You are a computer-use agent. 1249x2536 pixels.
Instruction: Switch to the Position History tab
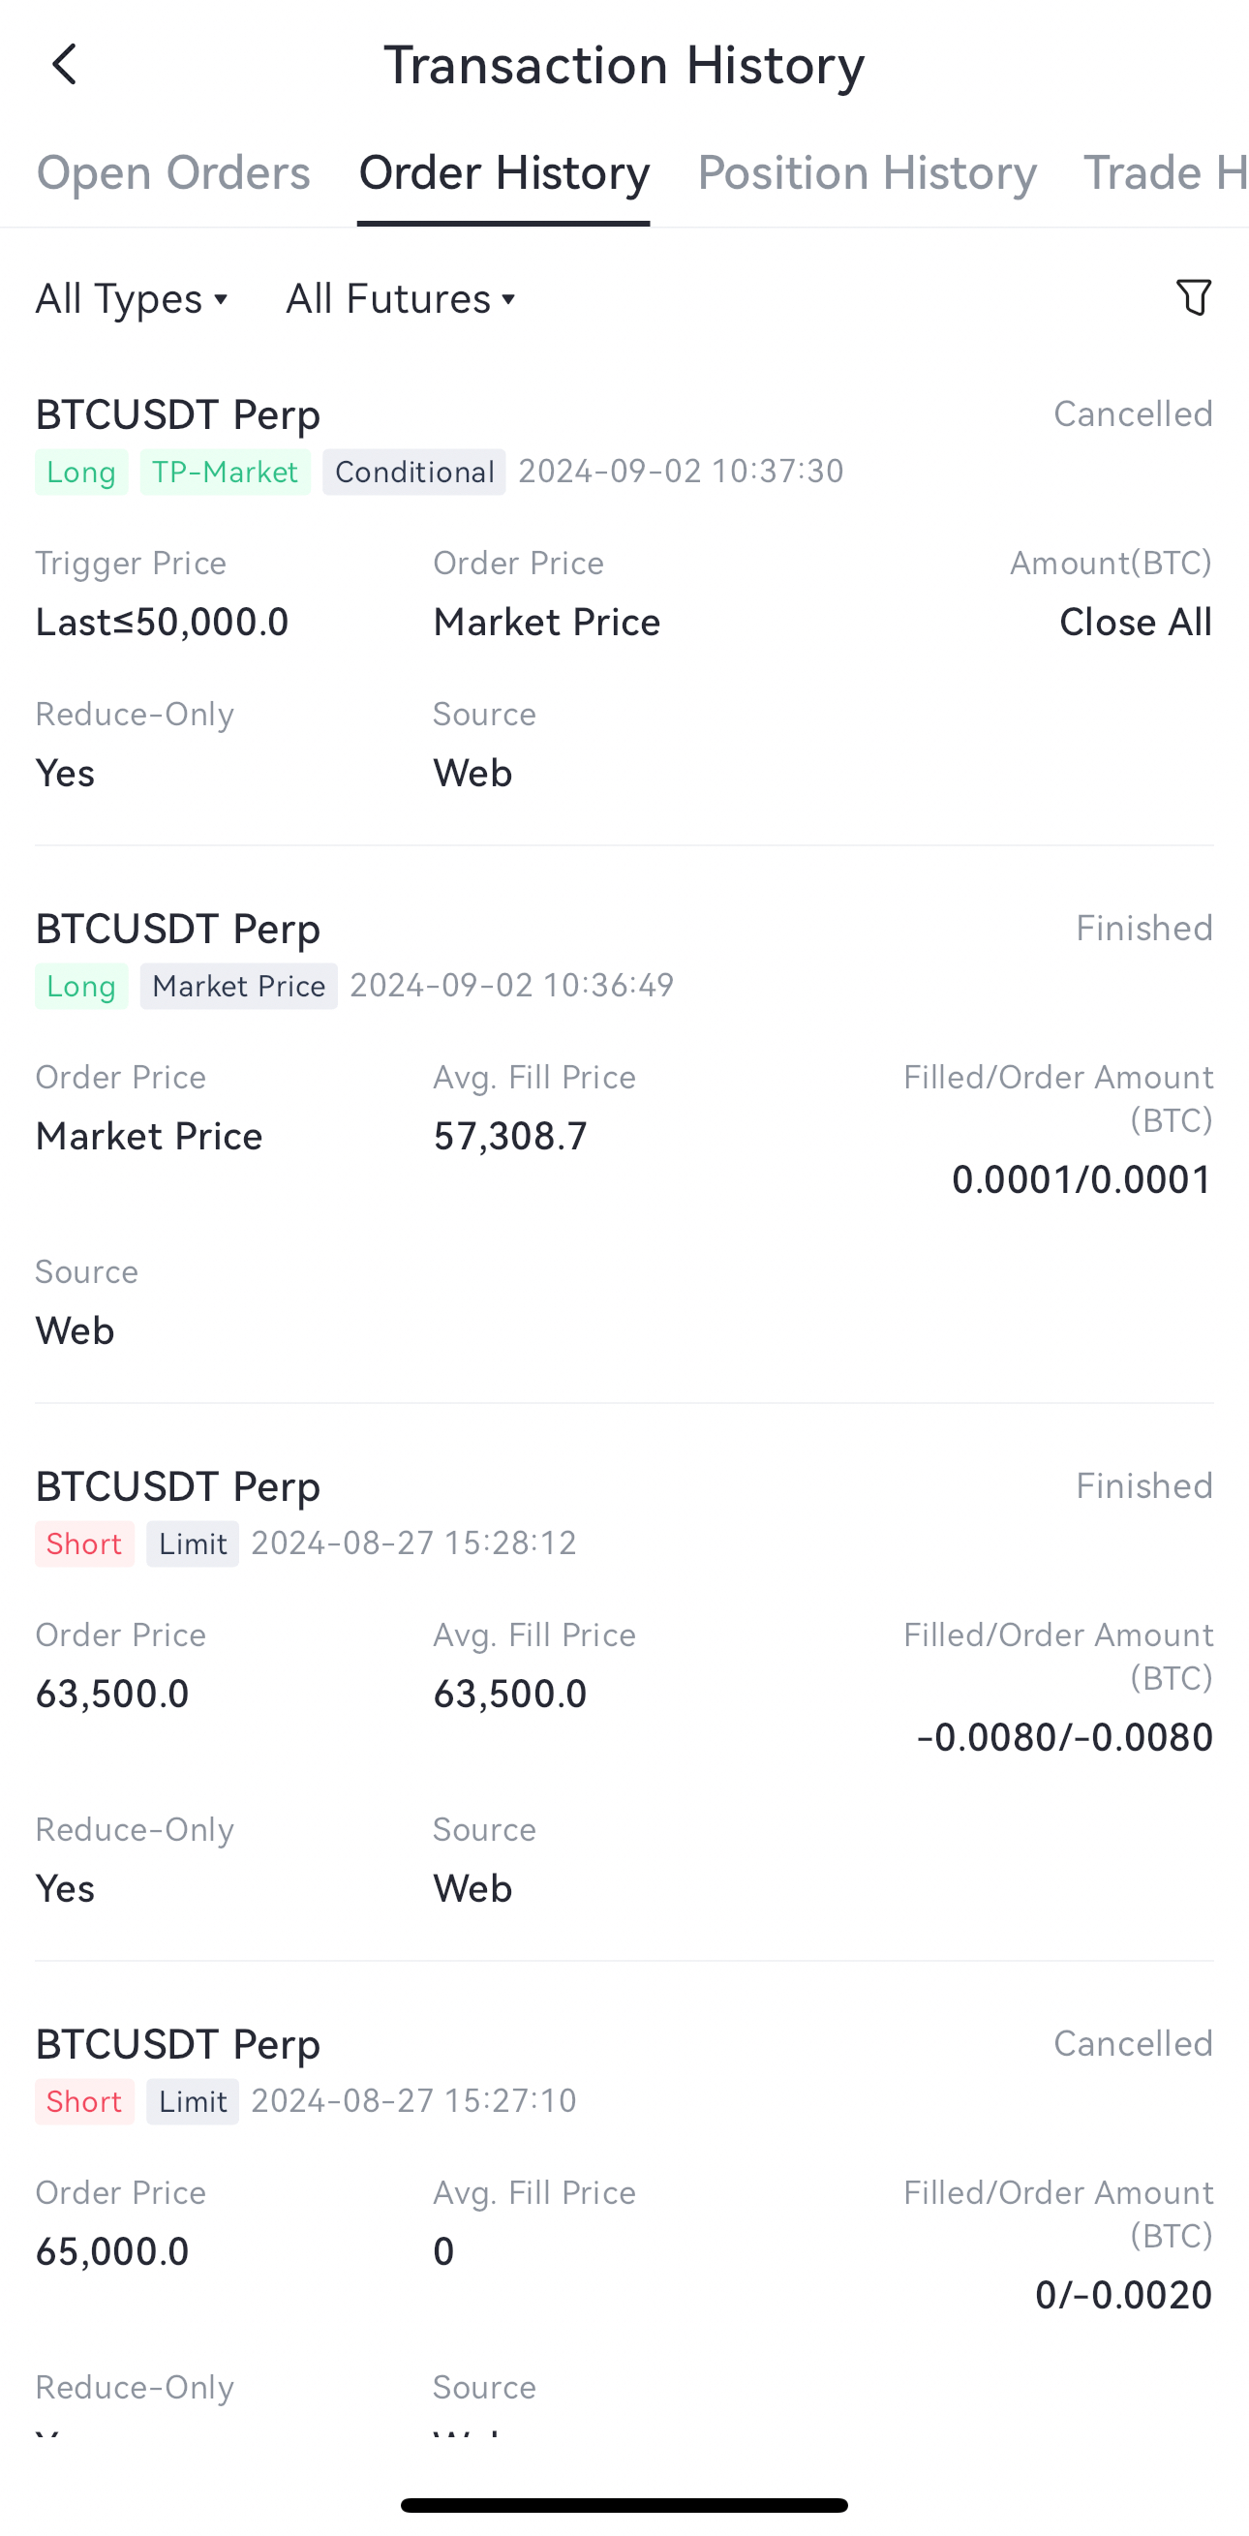[867, 173]
